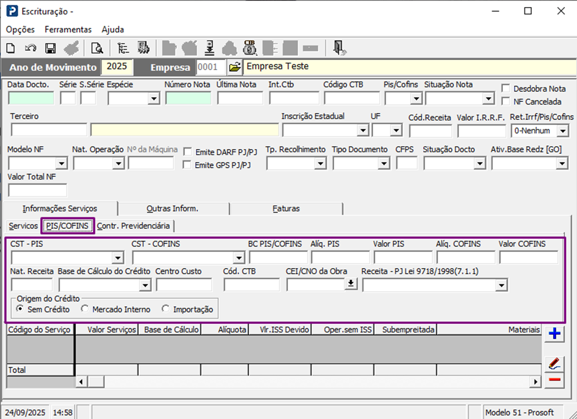
Task: Click the horizontal scrollbar right arrow
Action: (536, 382)
